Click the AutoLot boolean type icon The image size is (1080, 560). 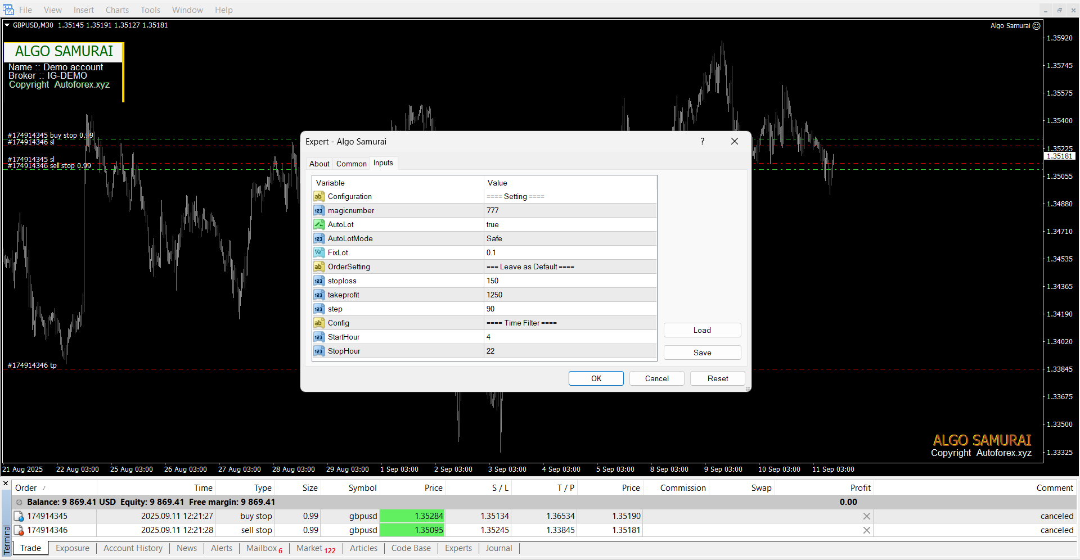[319, 225]
